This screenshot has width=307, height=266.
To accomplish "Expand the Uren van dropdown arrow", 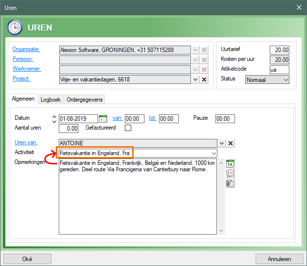I will 222,143.
